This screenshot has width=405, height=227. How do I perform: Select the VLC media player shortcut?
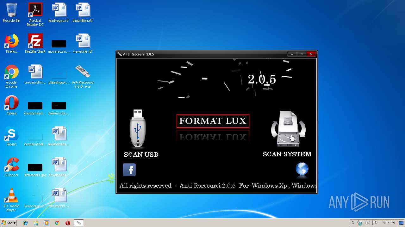[x=11, y=200]
